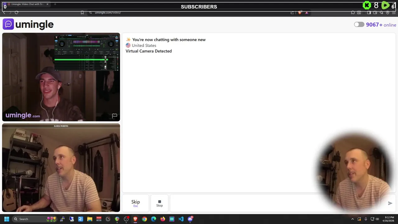Click the stranger's video feed

coord(61,77)
